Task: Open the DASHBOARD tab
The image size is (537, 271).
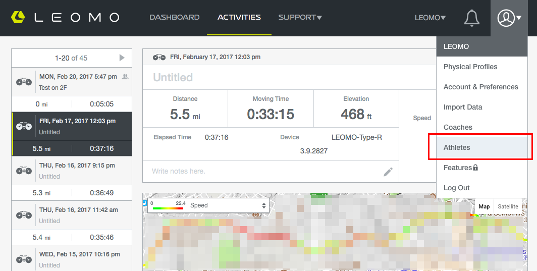Action: click(x=174, y=18)
